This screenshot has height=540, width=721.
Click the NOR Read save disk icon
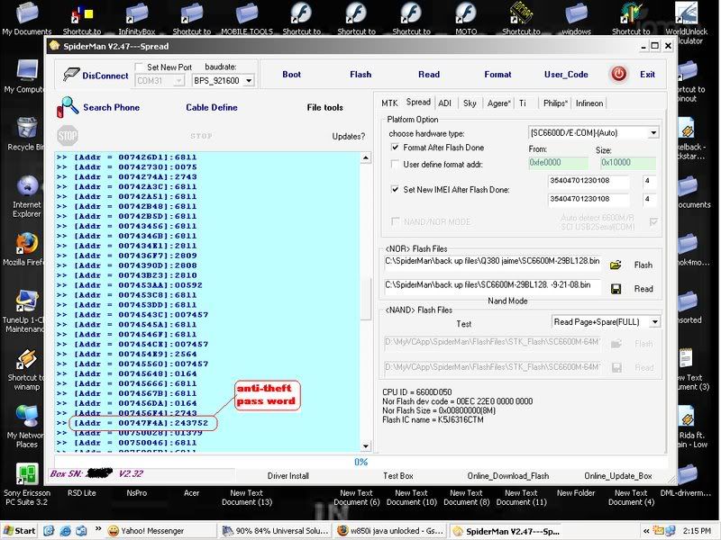(616, 289)
